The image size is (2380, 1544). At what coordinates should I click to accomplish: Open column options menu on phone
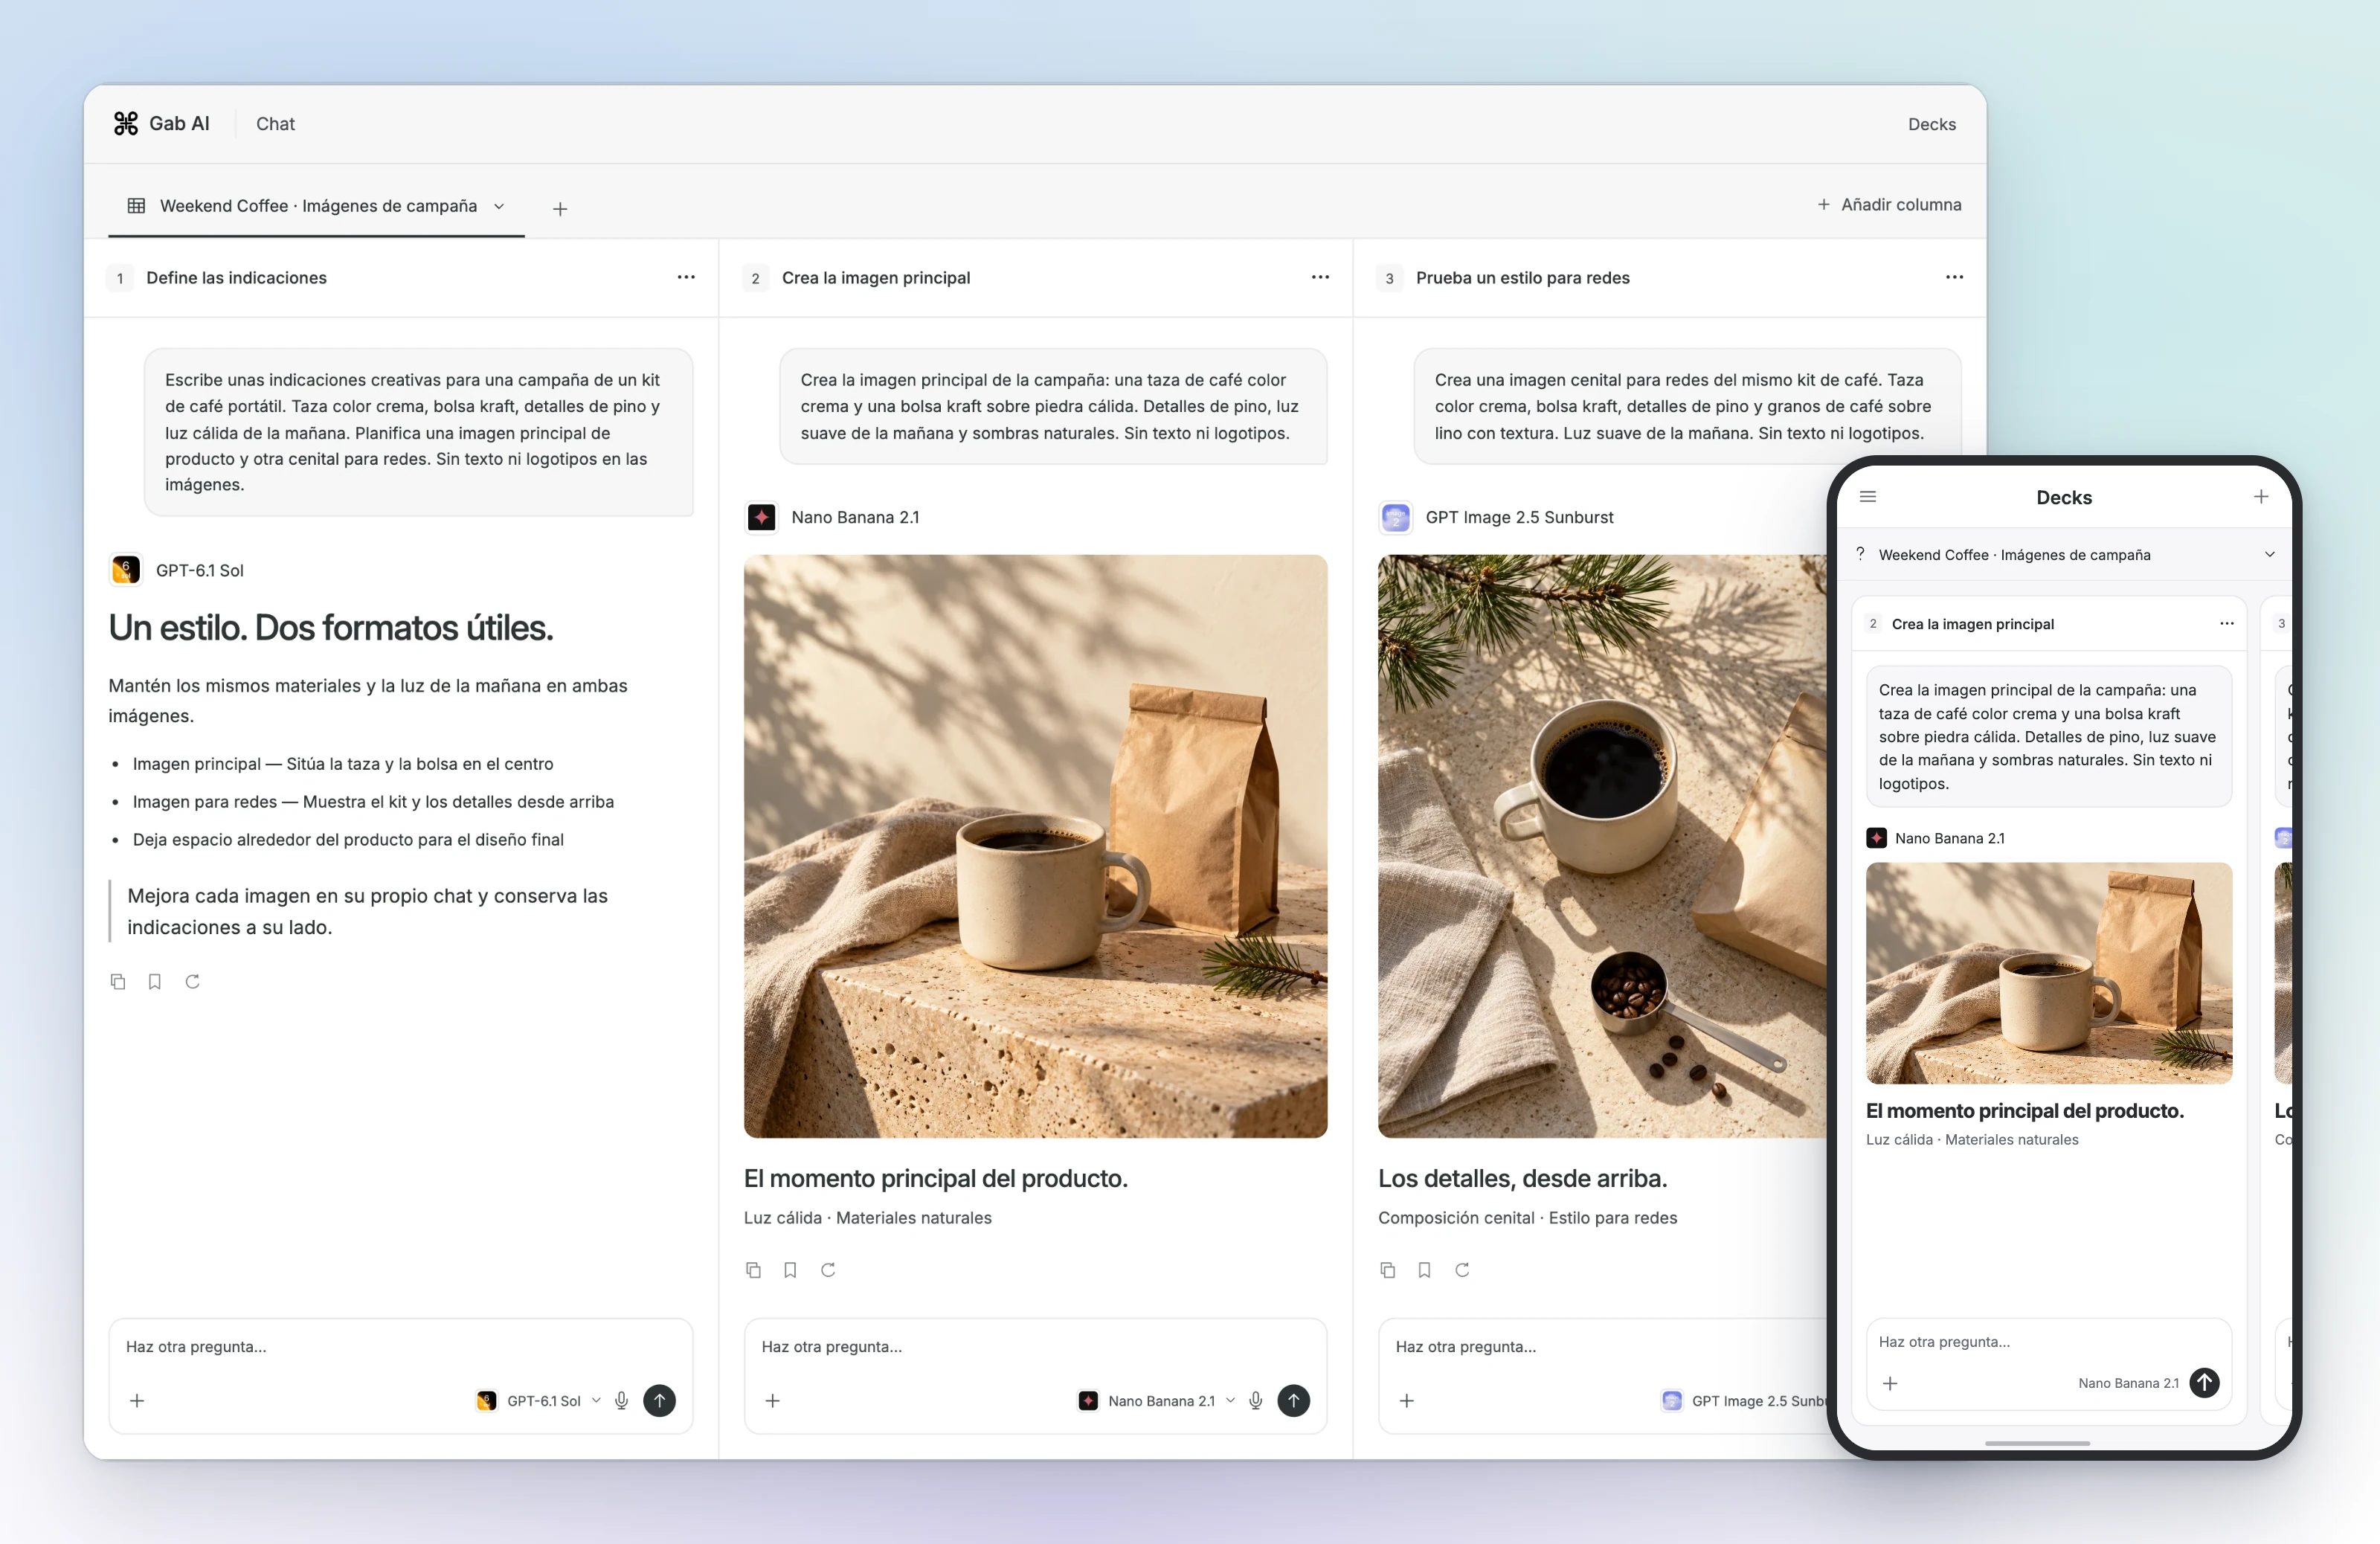pos(2227,624)
